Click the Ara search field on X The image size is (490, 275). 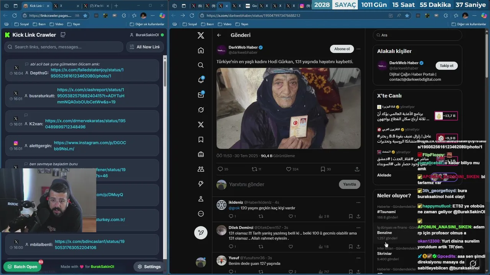click(x=417, y=35)
